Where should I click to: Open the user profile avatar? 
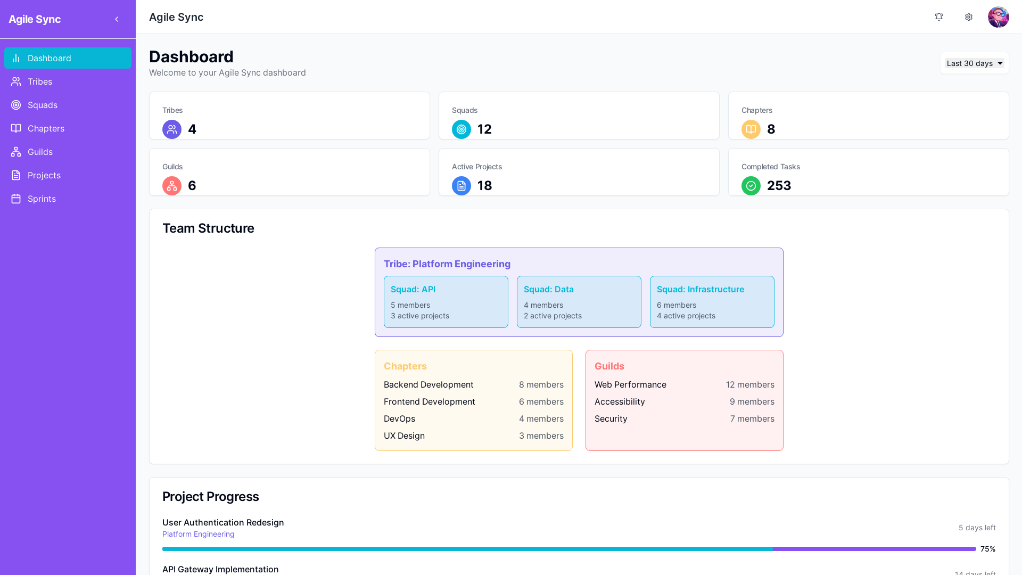(x=999, y=17)
